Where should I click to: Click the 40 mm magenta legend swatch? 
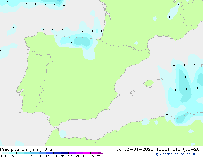tap(87, 153)
